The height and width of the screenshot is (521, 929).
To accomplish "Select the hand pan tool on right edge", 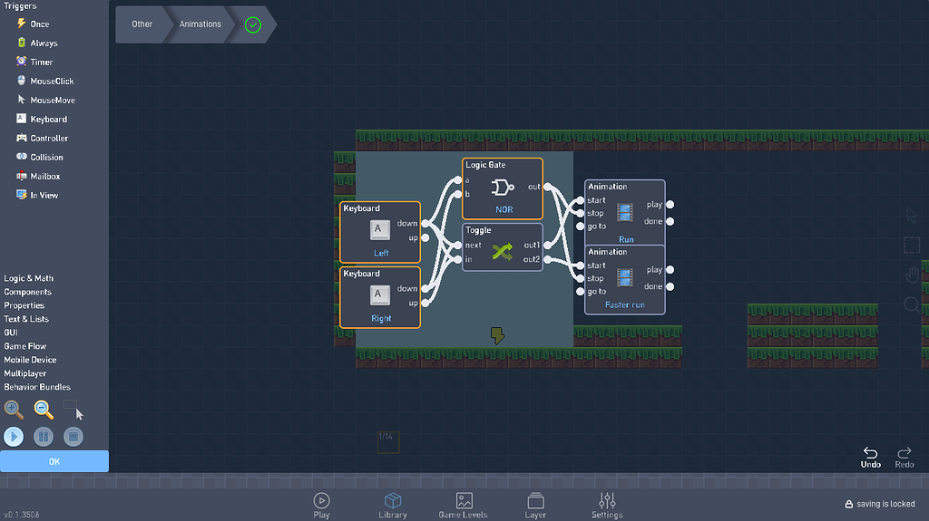I will pos(912,275).
